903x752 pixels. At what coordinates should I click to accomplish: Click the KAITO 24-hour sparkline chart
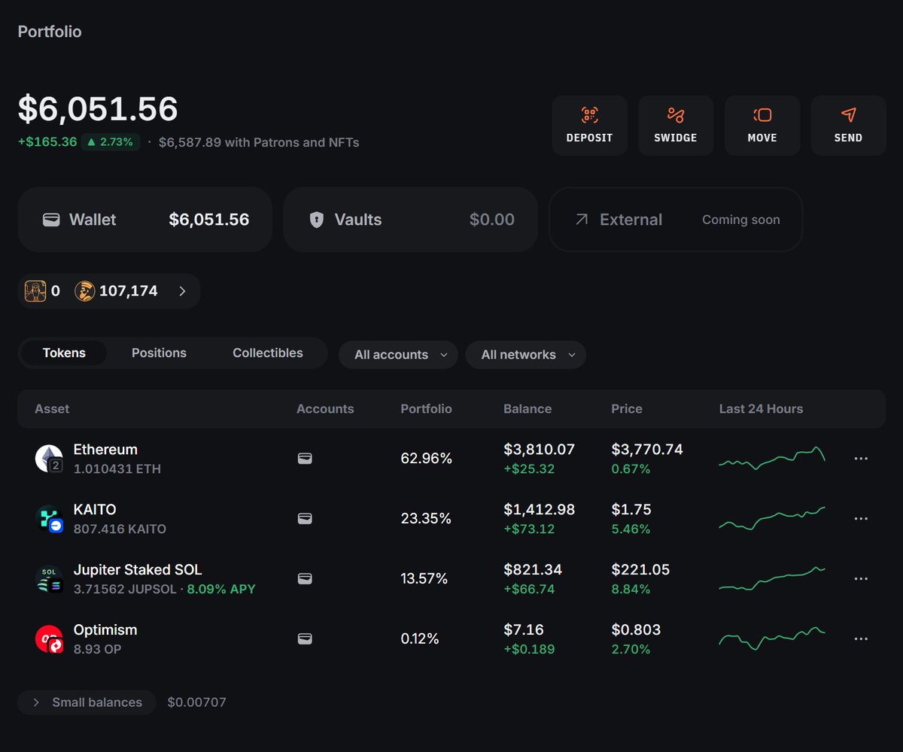(x=772, y=518)
